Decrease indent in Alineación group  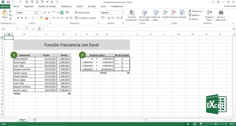coord(67,18)
